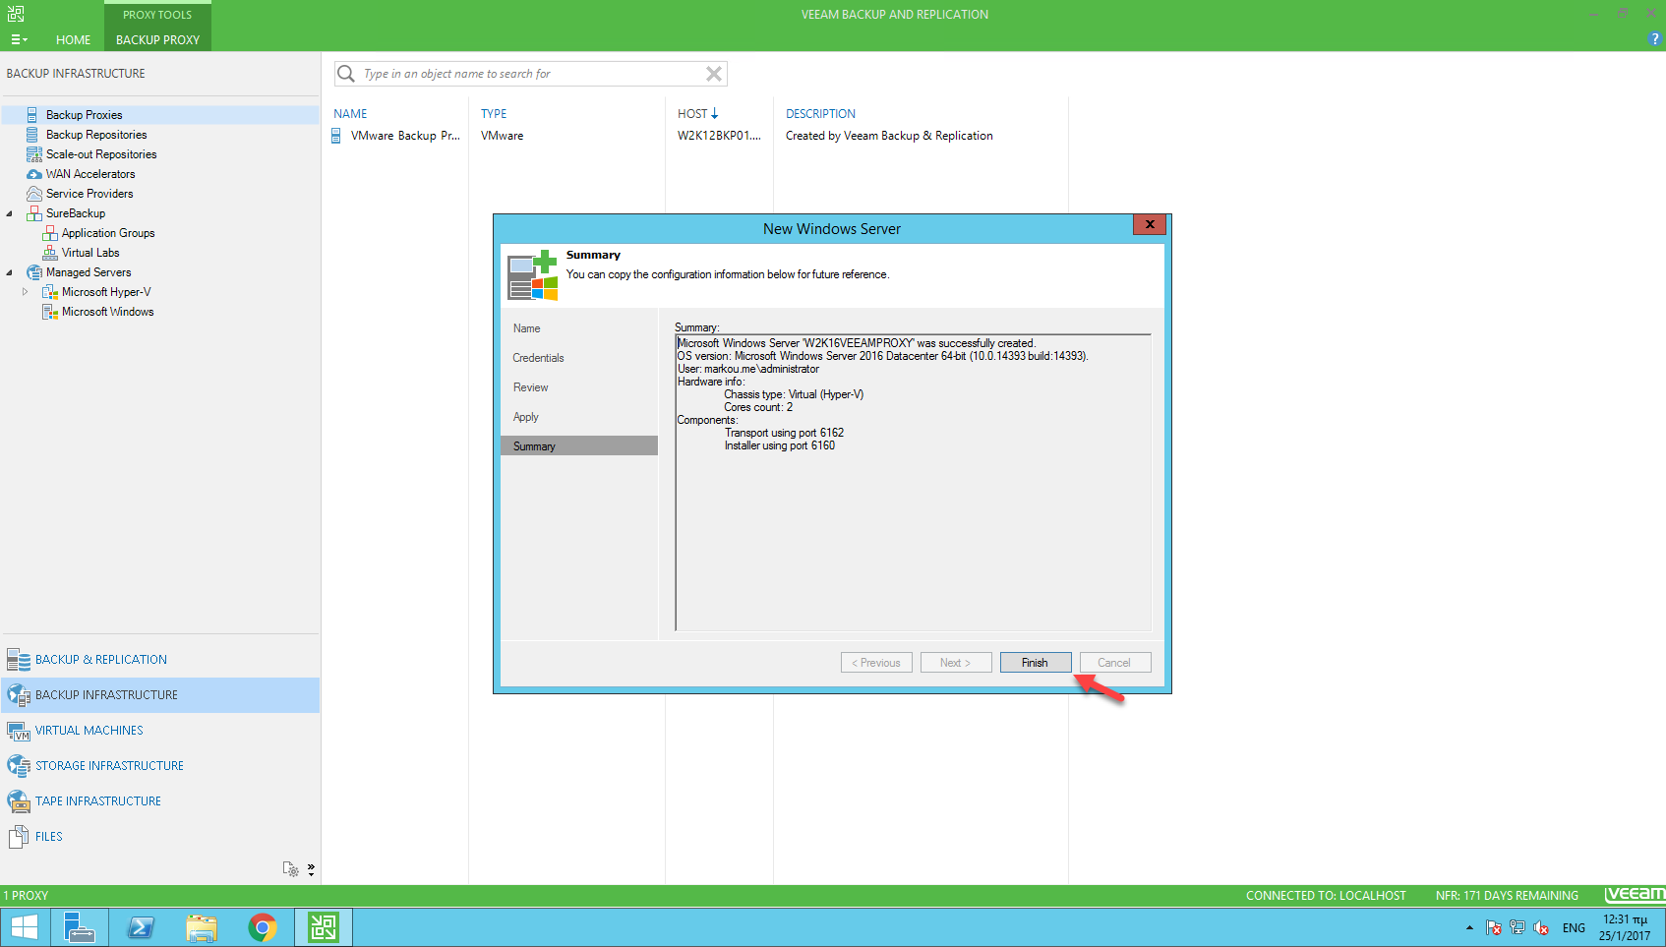Sort by the DESCRIPTION column header

click(x=820, y=114)
